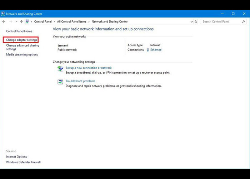Click the address bar Control Panel icon
Viewport: 250px width, 179px height.
click(x=27, y=21)
